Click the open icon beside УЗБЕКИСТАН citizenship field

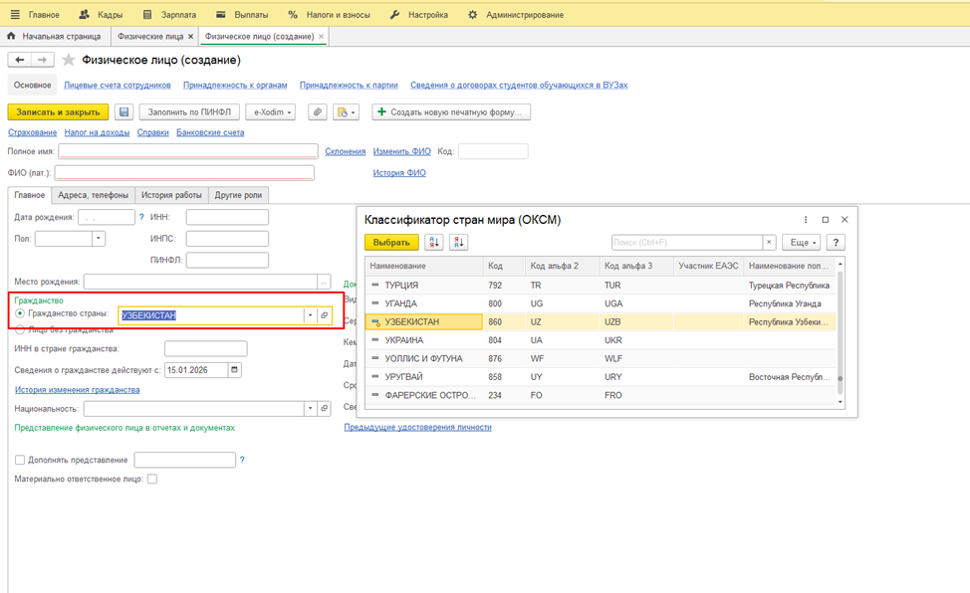coord(324,315)
